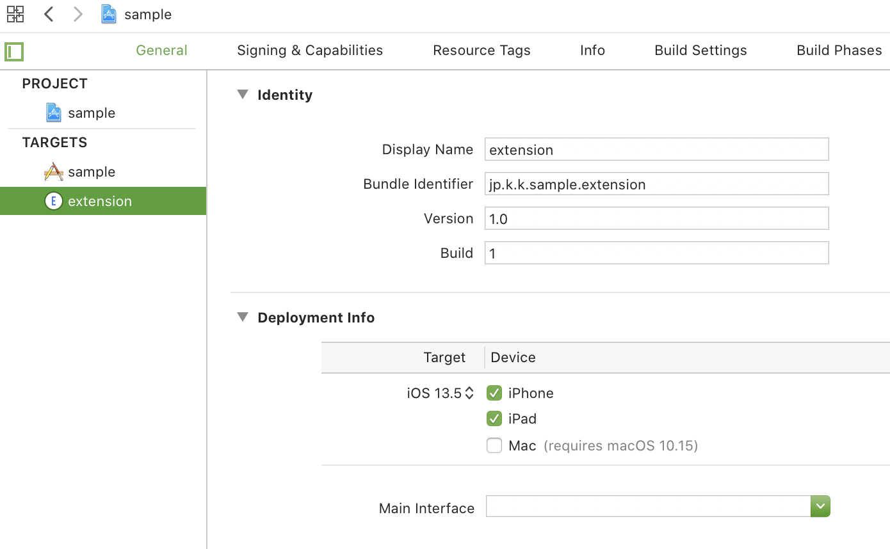Click the TARGETS sidebar heading
The image size is (890, 549).
[x=54, y=142]
